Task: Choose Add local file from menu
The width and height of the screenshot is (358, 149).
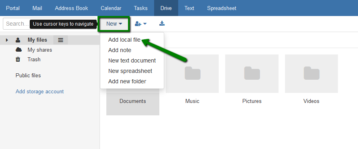Action: (x=124, y=40)
